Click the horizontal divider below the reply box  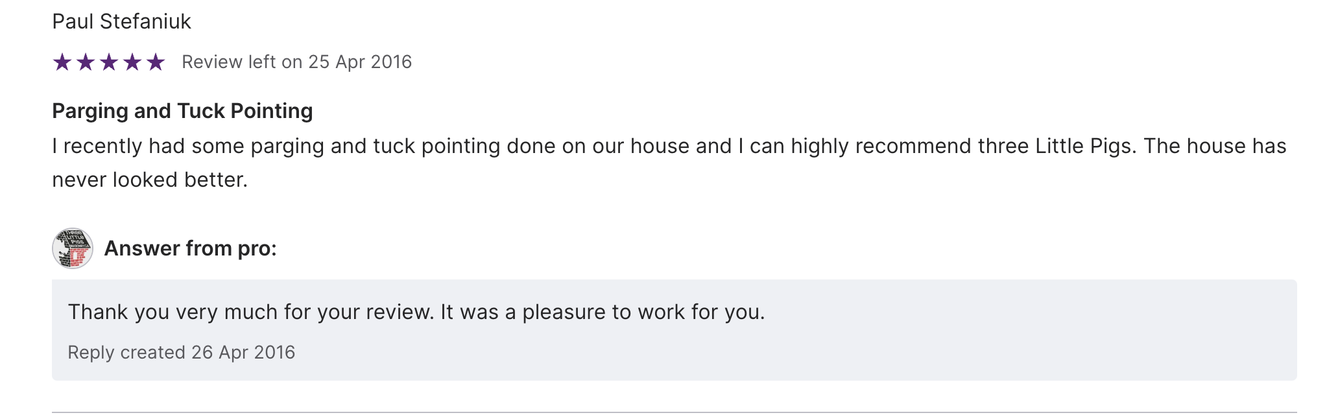point(675,412)
